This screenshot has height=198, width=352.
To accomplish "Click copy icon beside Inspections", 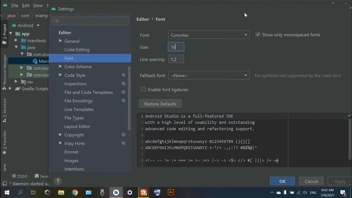I will [x=123, y=84].
